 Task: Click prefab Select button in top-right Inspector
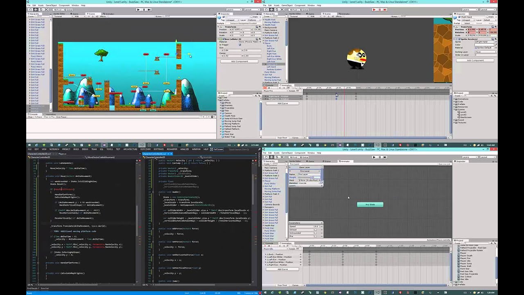[467, 23]
